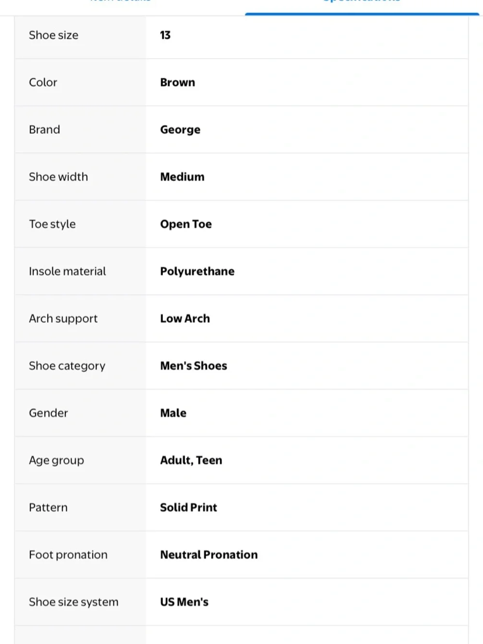Click the Adult, Teen age group value

(x=191, y=460)
